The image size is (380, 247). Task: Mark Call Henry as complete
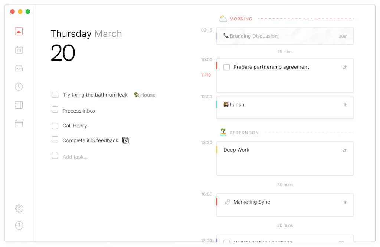[55, 126]
